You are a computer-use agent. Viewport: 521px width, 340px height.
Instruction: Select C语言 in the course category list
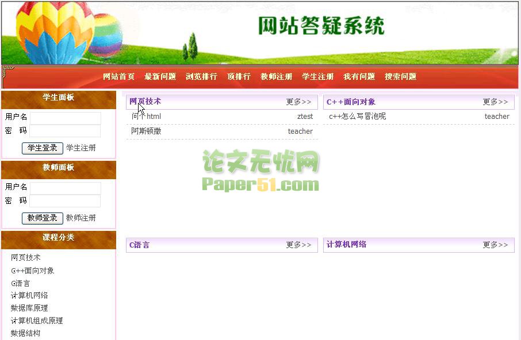(x=20, y=283)
